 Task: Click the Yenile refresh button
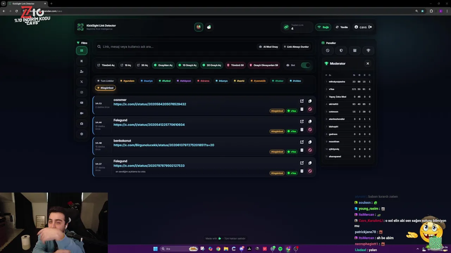point(342,27)
